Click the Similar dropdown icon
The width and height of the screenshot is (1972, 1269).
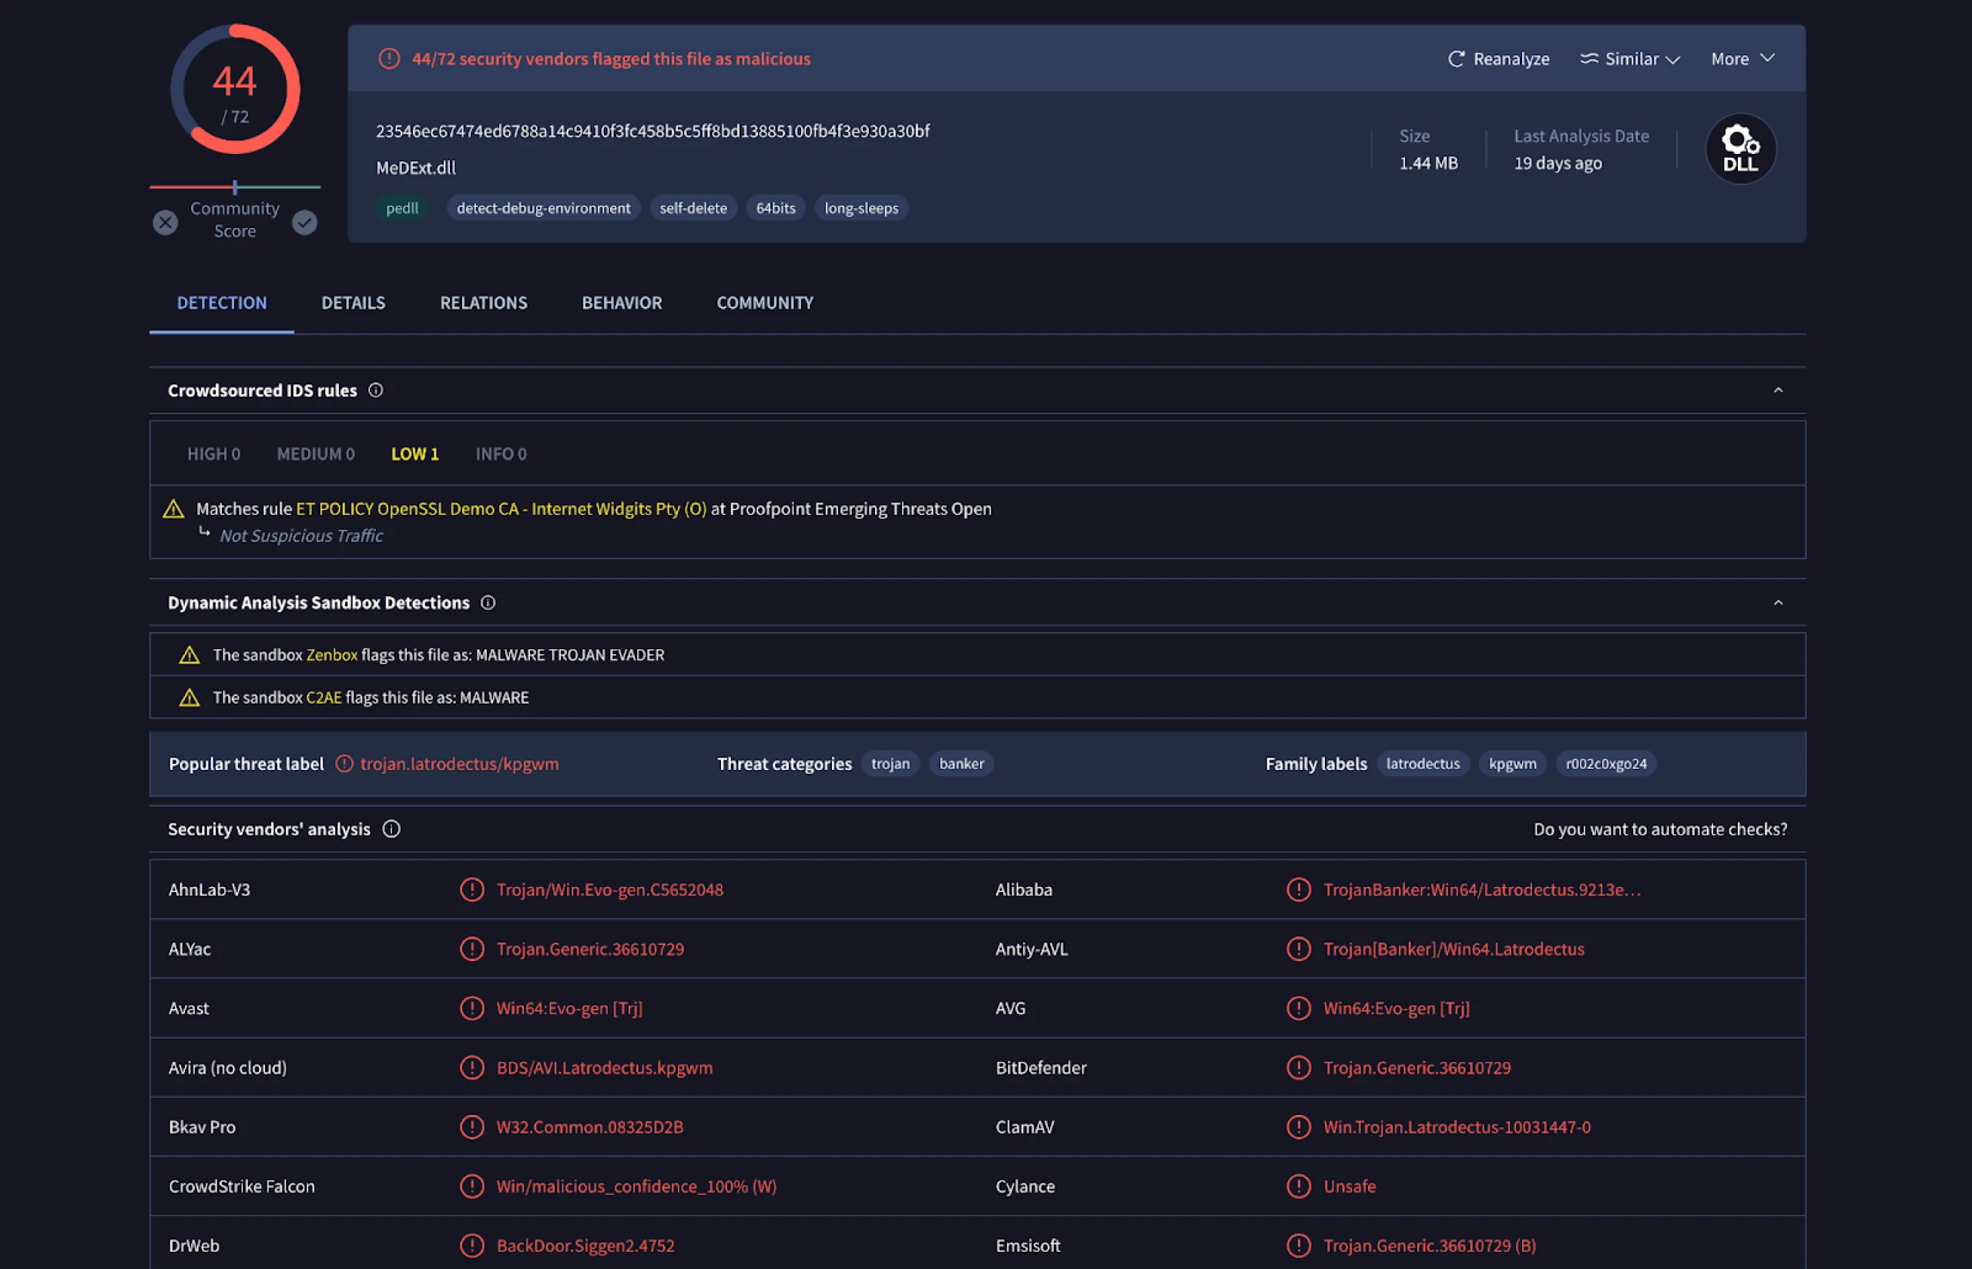click(x=1672, y=59)
